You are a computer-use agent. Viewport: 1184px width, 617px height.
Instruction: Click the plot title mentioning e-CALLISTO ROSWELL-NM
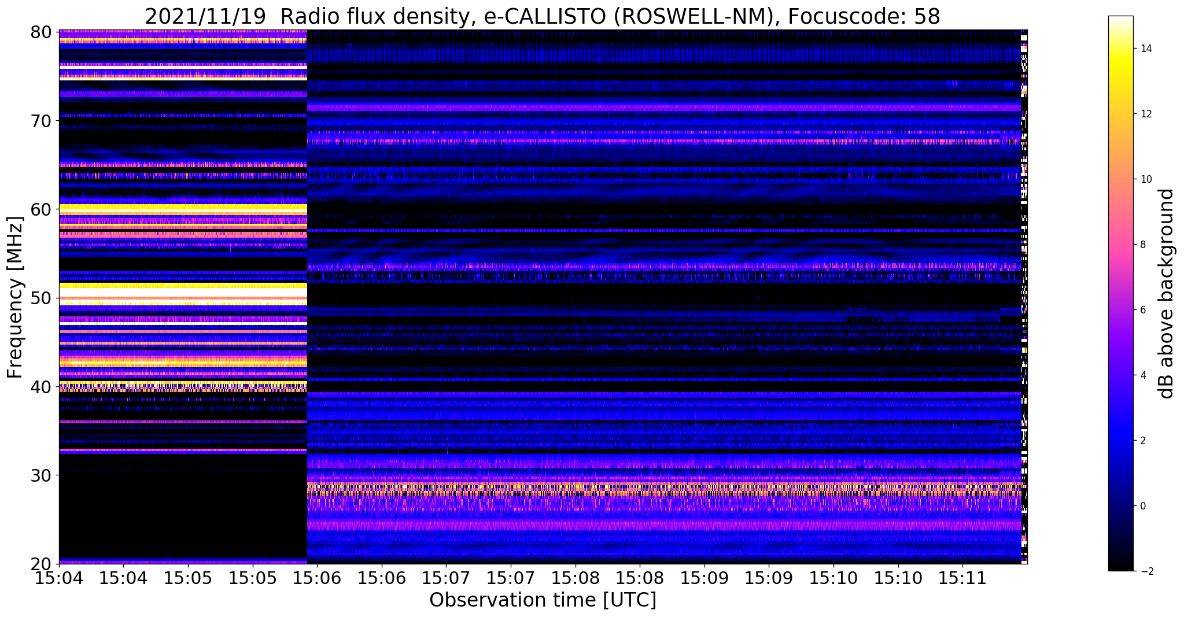coord(542,17)
